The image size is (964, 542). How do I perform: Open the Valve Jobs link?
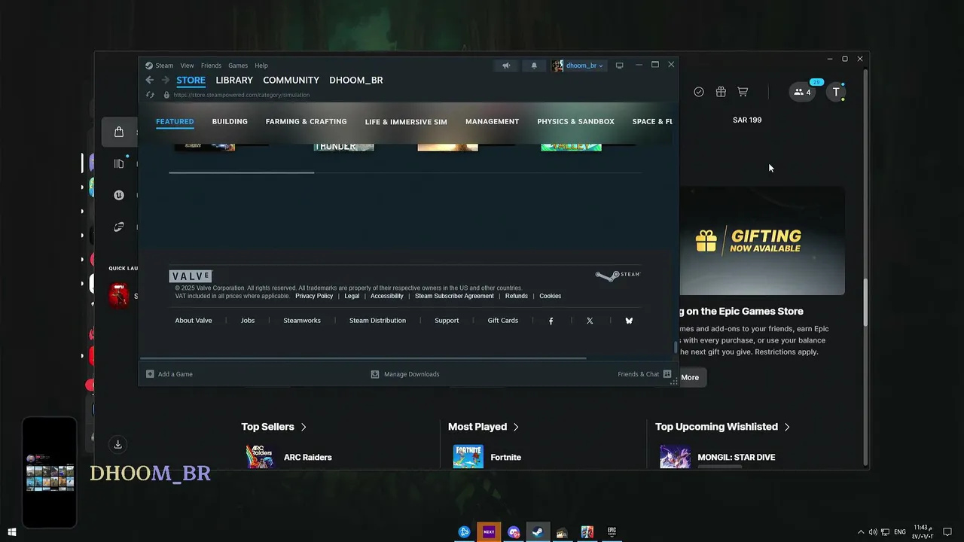click(x=248, y=321)
